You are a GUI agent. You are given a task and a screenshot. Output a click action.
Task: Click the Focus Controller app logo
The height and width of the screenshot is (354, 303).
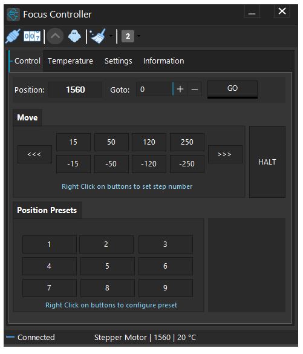(x=13, y=15)
